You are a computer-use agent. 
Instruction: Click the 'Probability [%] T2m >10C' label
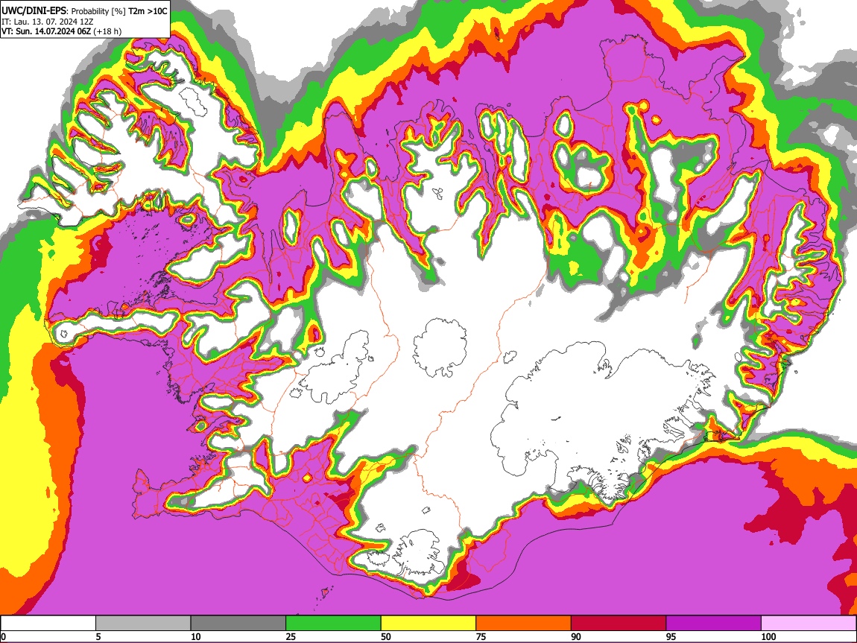click(119, 11)
